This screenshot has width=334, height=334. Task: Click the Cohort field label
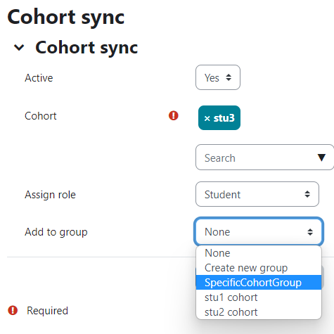tap(41, 116)
